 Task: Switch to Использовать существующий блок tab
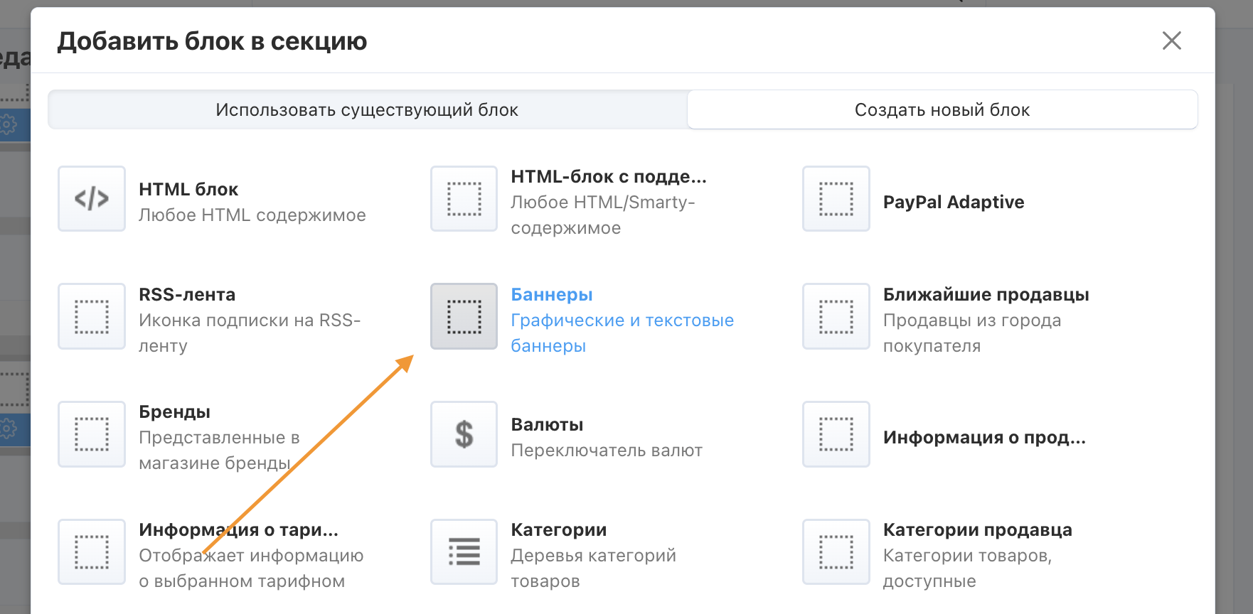[x=367, y=110]
